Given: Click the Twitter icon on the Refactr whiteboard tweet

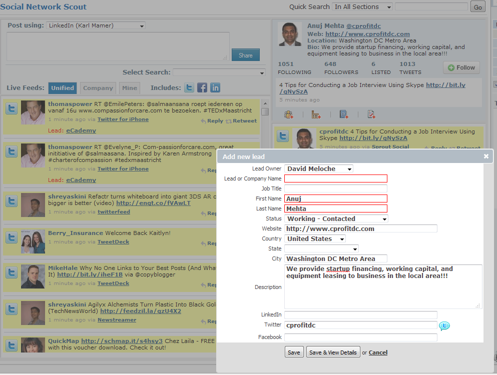Looking at the screenshot, I should [12, 201].
